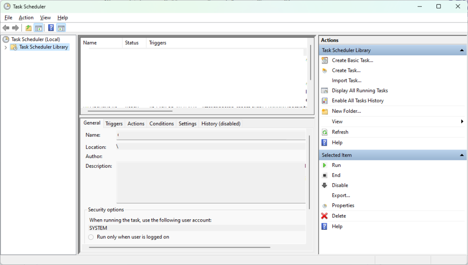Click the Status column header
This screenshot has width=468, height=265.
[x=134, y=43]
